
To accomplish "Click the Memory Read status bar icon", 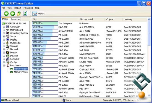I will pyautogui.click(x=3, y=100).
